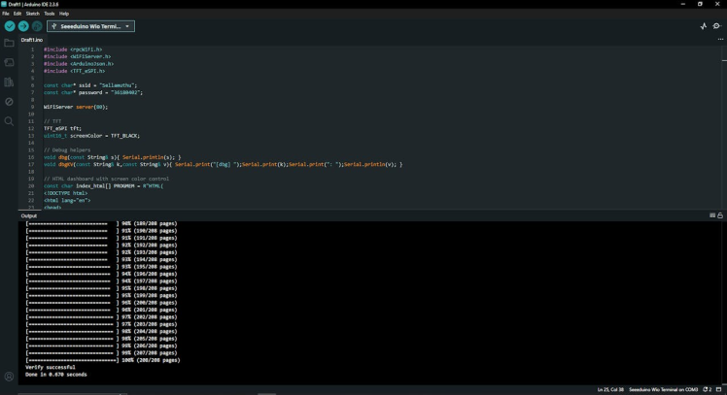Click the #include <TFT_eSPI.h> line
The image size is (727, 395).
click(x=74, y=71)
